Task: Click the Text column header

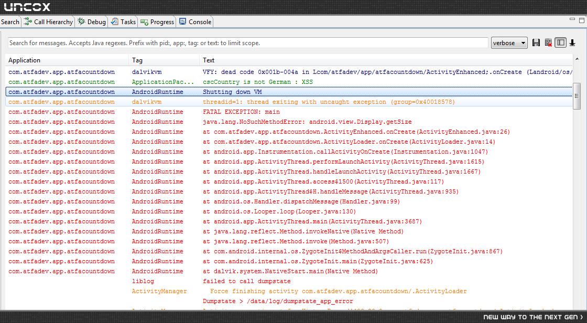Action: click(x=386, y=60)
